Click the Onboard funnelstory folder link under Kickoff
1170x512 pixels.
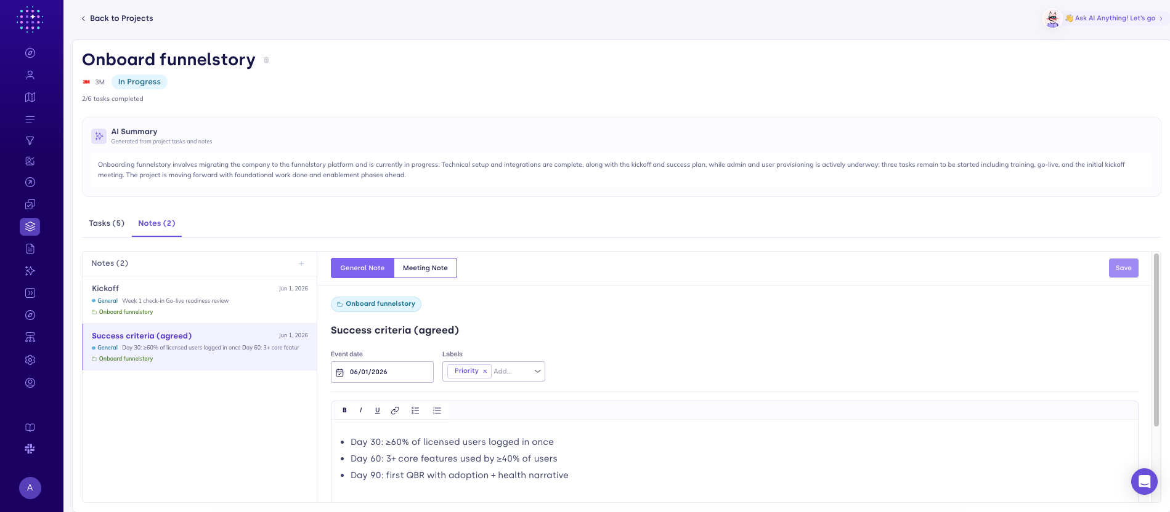coord(126,312)
